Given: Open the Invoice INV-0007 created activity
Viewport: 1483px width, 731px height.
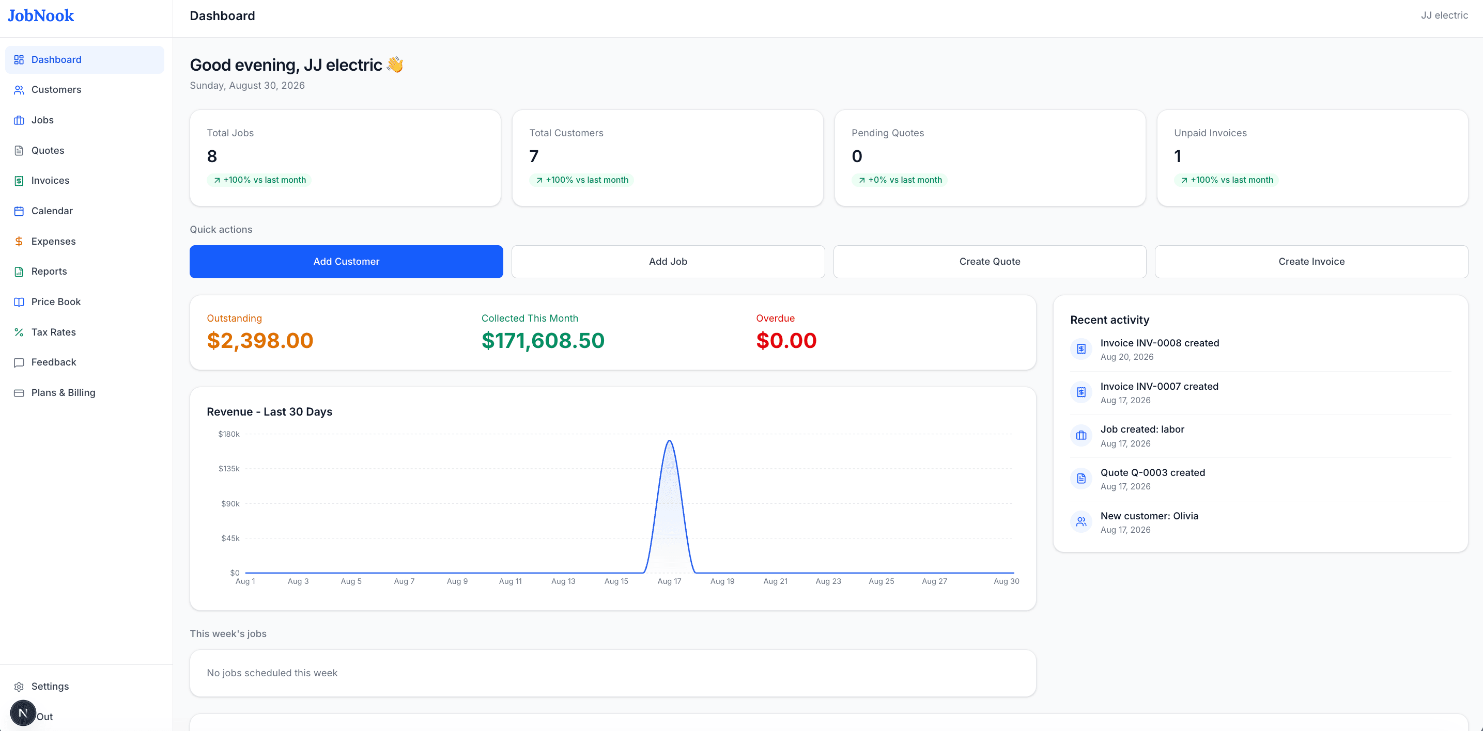Looking at the screenshot, I should [x=1260, y=393].
